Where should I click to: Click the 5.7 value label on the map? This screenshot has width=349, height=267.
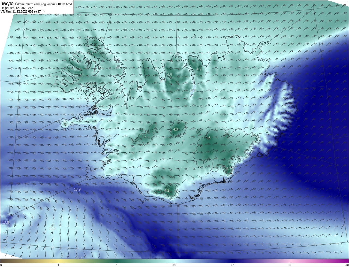coord(144,136)
